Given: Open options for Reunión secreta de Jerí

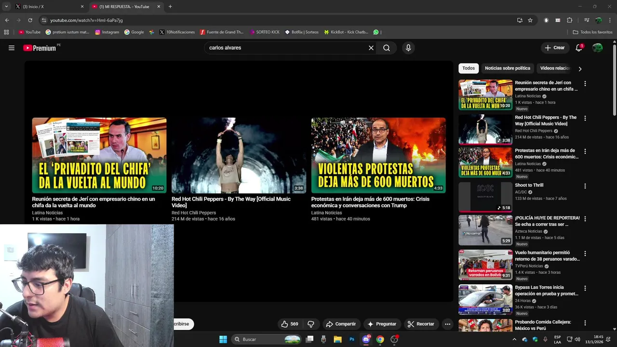Looking at the screenshot, I should (585, 83).
